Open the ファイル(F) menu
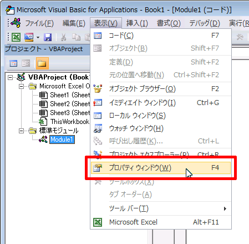This screenshot has height=244, width=249. click(39, 23)
